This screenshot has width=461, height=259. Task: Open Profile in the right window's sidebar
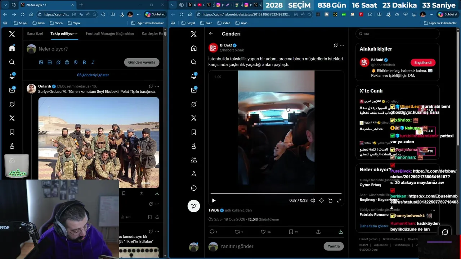click(x=194, y=174)
